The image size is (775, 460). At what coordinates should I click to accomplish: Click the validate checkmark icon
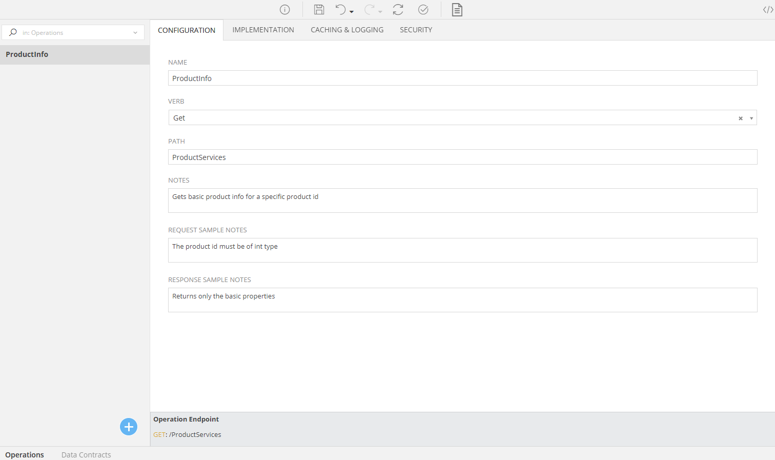[423, 10]
